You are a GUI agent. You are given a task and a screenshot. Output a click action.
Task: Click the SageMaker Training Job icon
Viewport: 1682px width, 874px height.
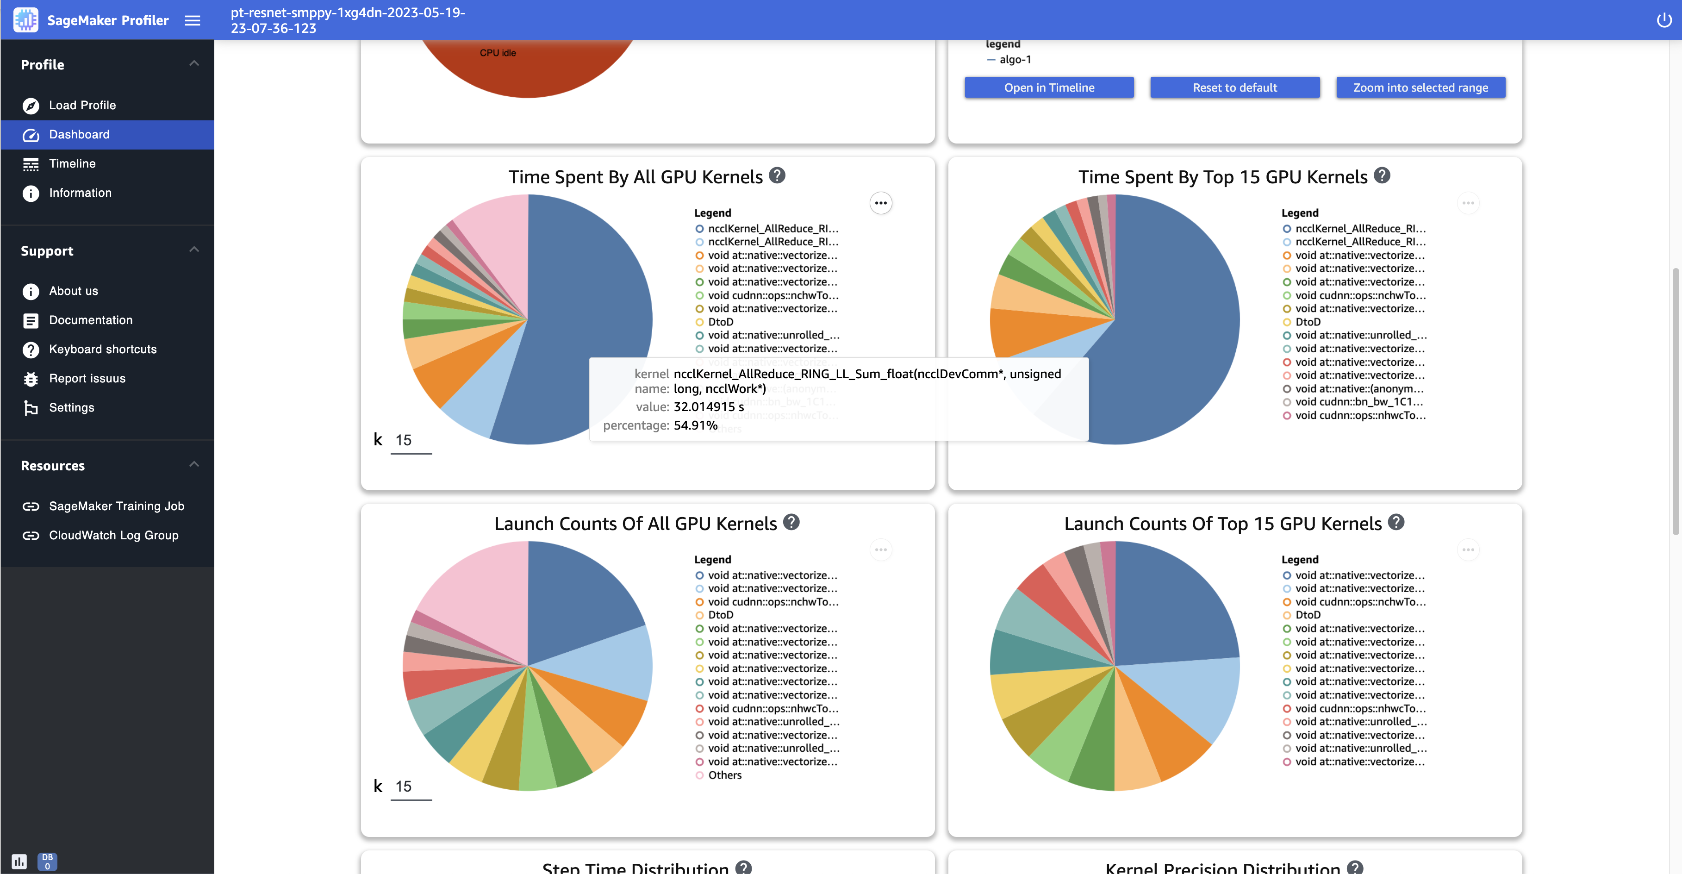coord(30,506)
